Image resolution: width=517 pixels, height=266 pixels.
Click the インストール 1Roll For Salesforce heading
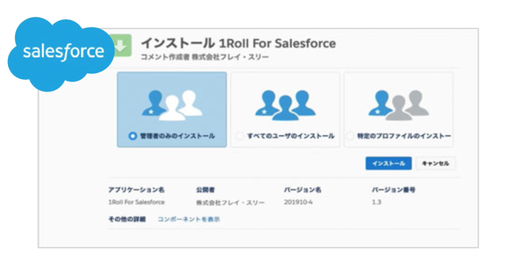coord(238,43)
